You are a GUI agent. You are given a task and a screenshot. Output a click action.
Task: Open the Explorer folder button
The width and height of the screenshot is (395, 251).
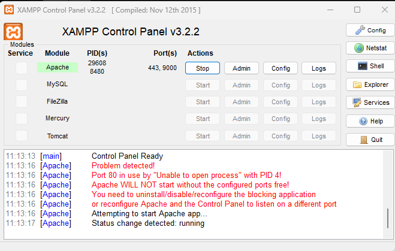point(370,84)
